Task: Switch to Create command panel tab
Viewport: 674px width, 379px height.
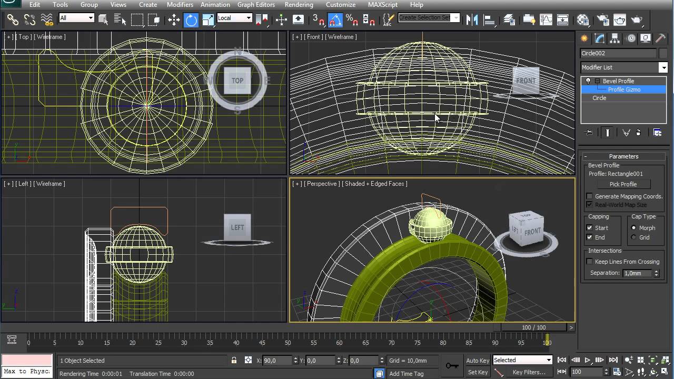Action: (584, 38)
